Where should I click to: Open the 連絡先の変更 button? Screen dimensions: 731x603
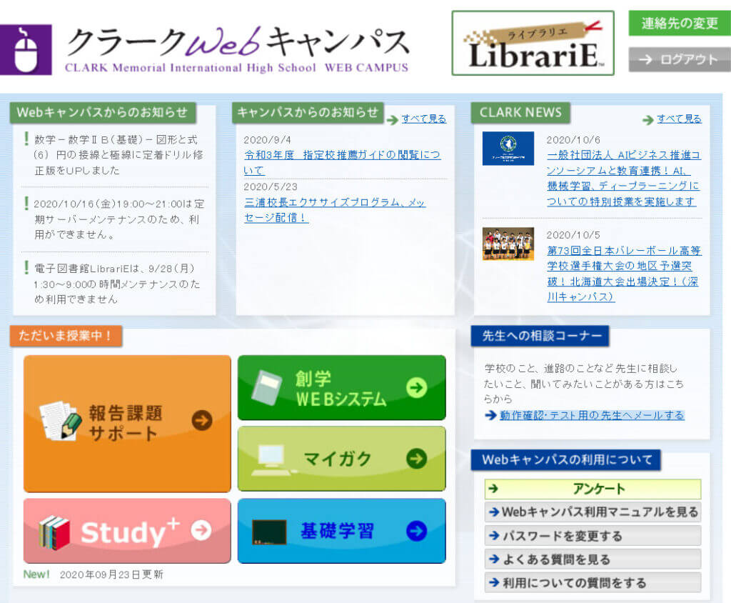[x=680, y=23]
